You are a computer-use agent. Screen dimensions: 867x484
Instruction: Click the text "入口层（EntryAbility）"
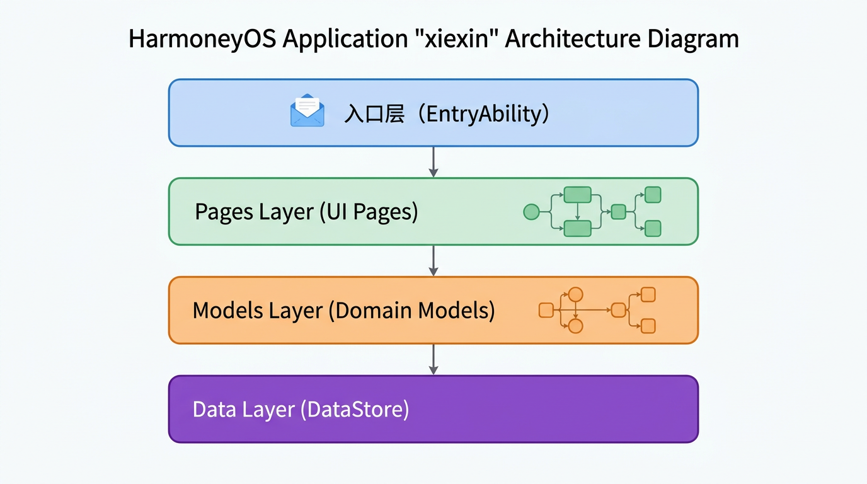(447, 114)
